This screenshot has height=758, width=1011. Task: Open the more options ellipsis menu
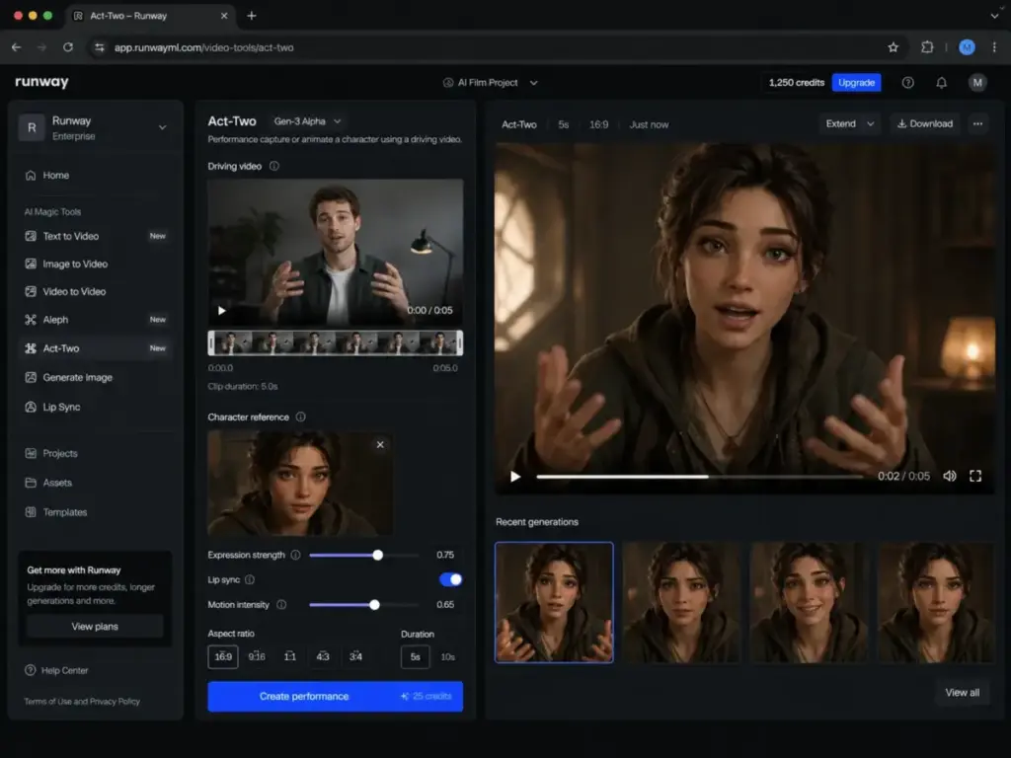tap(977, 123)
